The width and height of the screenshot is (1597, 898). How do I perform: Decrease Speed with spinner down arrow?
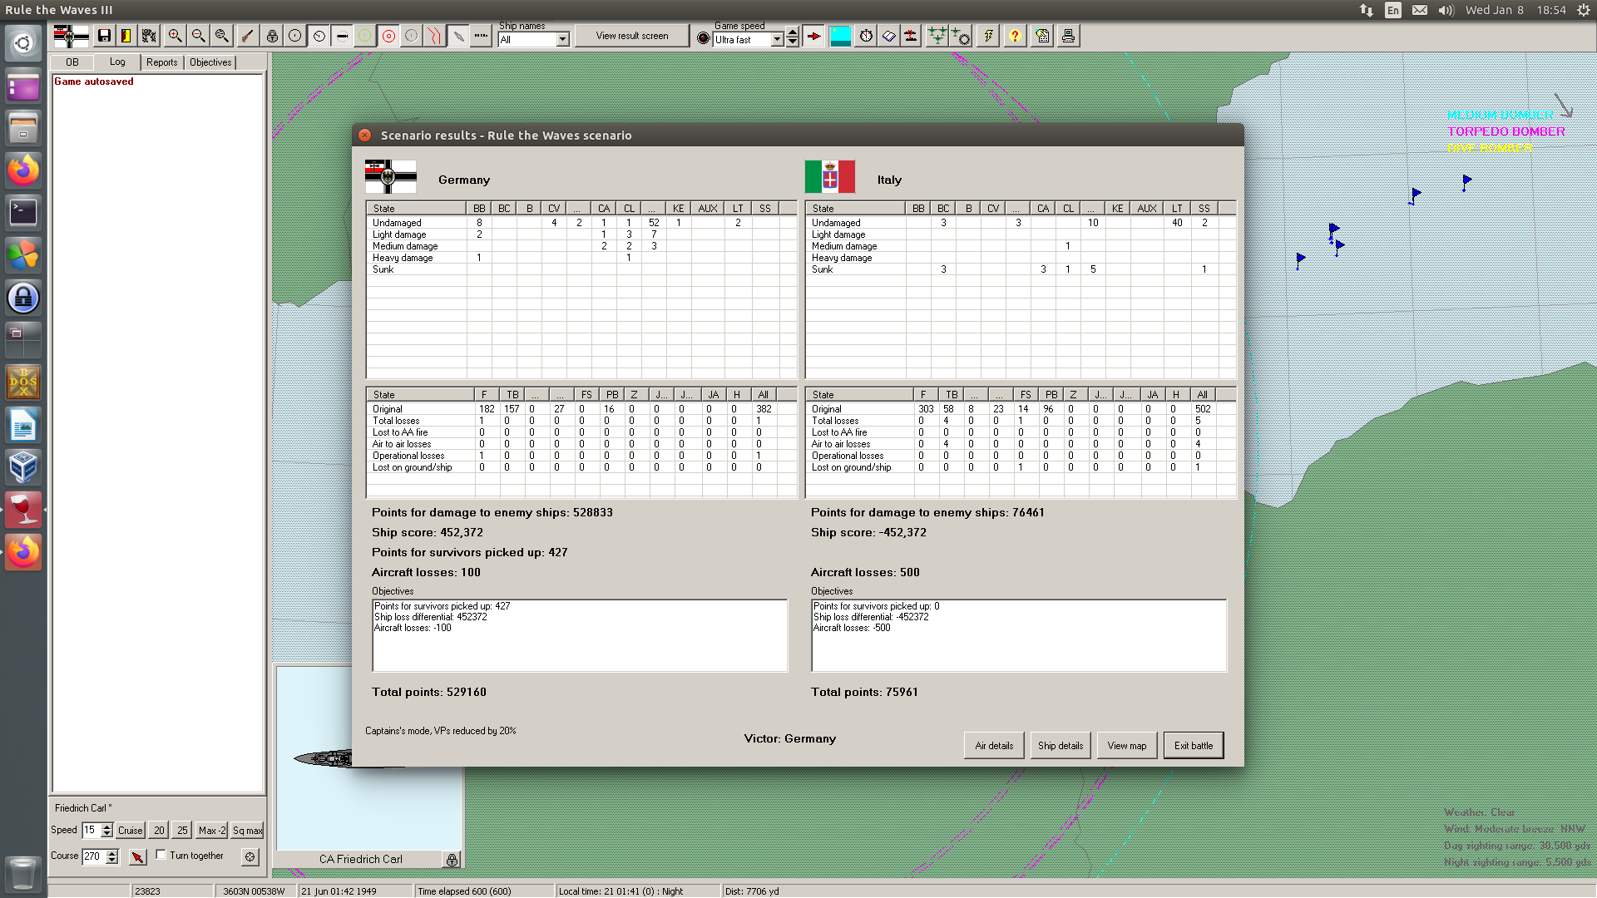pyautogui.click(x=106, y=834)
